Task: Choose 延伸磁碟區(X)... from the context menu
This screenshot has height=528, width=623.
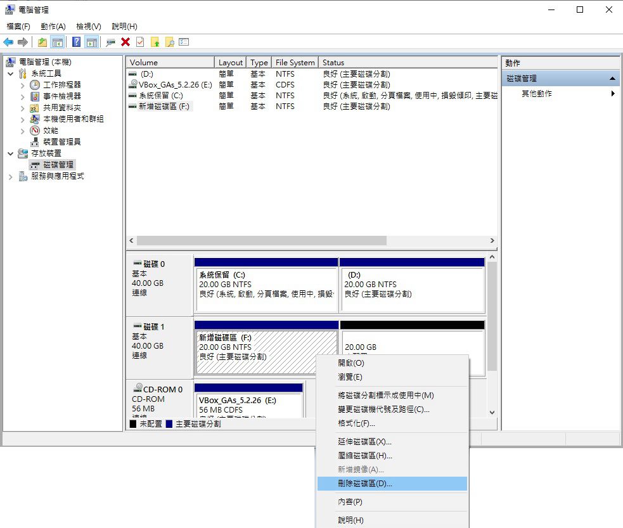Action: pos(392,442)
